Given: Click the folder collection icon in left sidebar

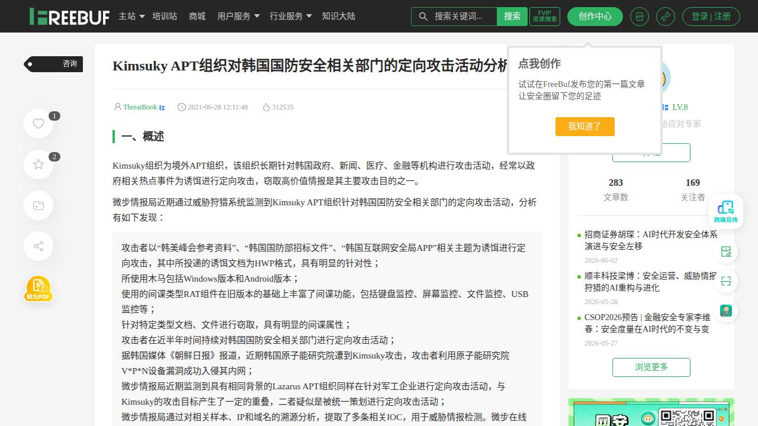Looking at the screenshot, I should [x=38, y=205].
